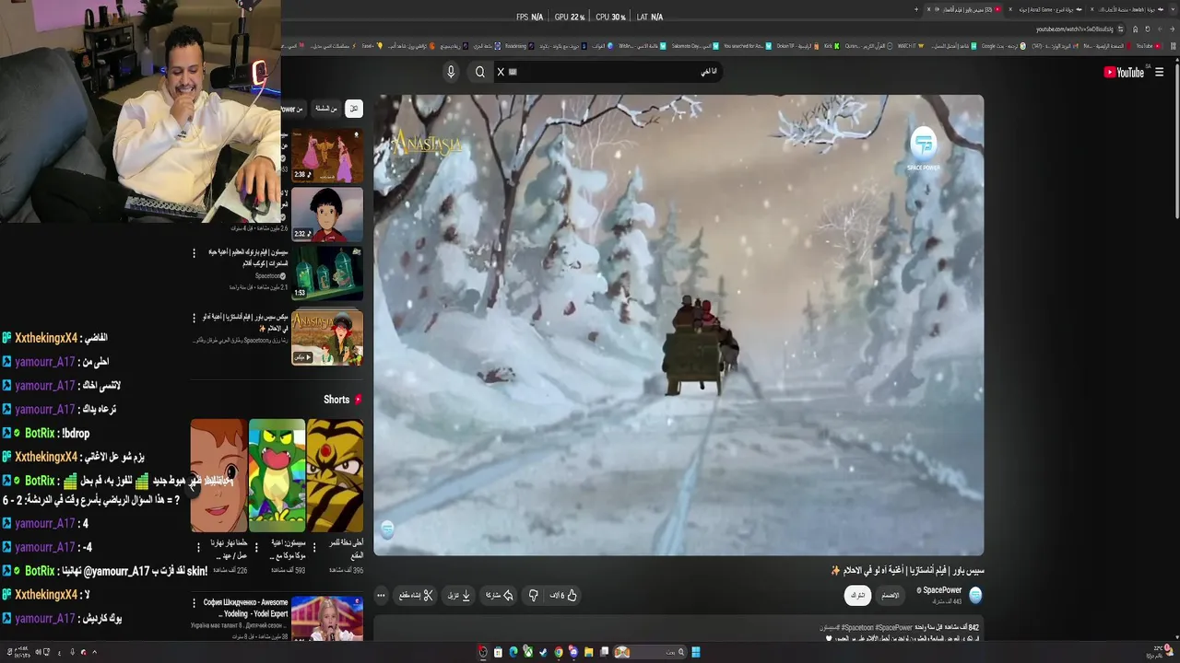Open the suggested video thumbnail with 1:53 duration
This screenshot has width=1180, height=663.
click(327, 272)
